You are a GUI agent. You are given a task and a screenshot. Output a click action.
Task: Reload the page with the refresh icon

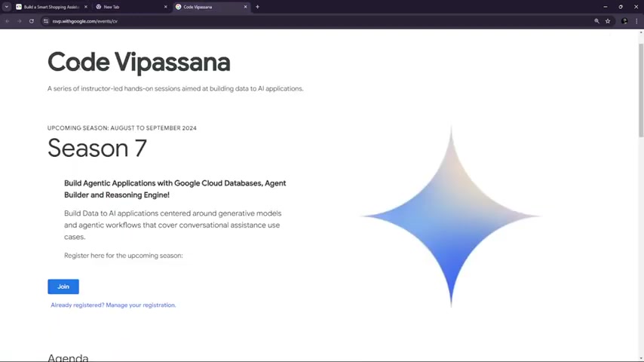31,21
